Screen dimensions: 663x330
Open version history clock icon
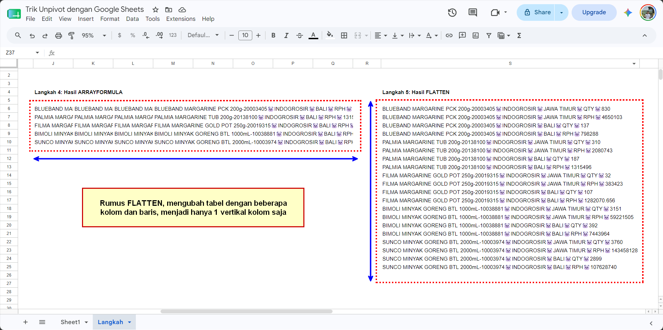click(x=452, y=12)
